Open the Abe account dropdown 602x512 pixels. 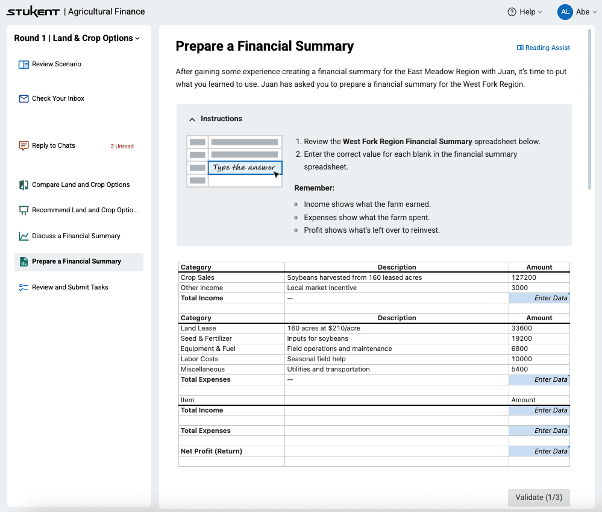[586, 12]
